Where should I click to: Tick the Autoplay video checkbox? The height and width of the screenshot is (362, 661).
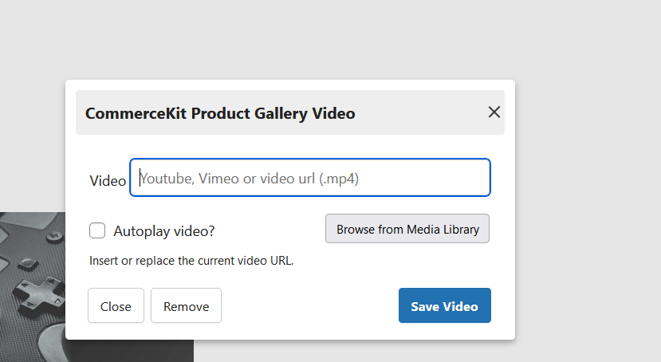point(97,230)
